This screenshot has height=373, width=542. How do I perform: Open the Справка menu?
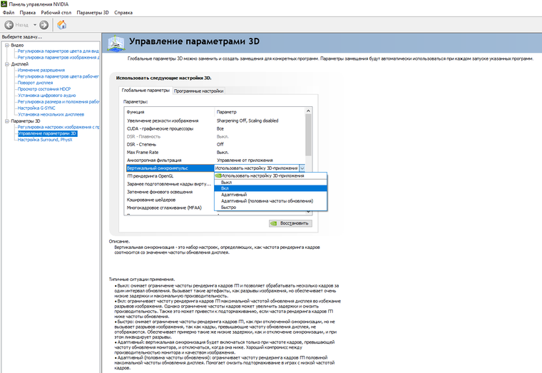click(x=123, y=12)
